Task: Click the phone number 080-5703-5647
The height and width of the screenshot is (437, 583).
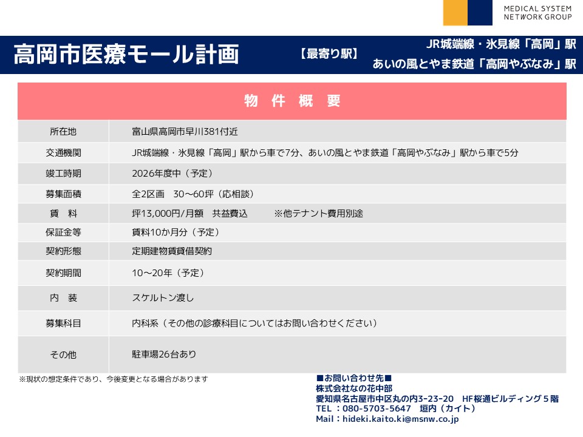Action: [377, 408]
